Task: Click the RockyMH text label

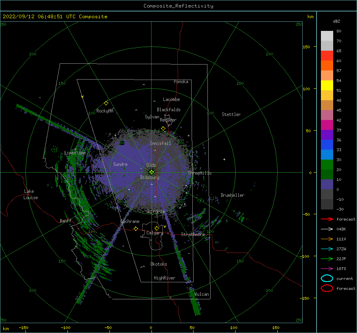Action: [x=105, y=111]
